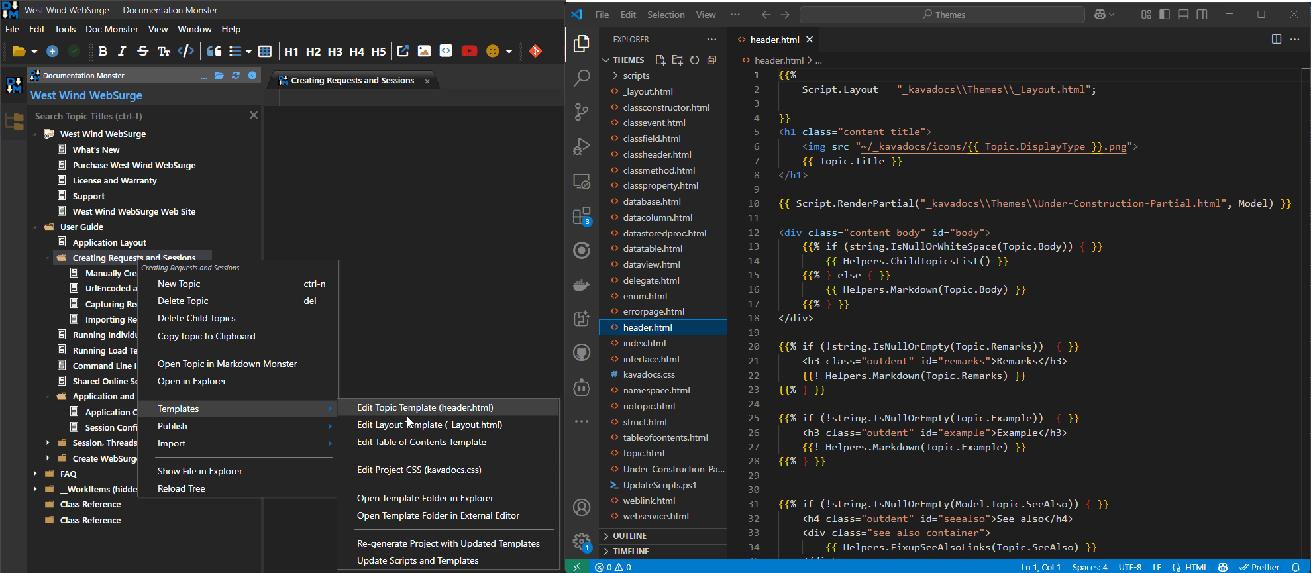Image resolution: width=1311 pixels, height=573 pixels.
Task: Open VS Code Manage gear icon
Action: coord(582,541)
